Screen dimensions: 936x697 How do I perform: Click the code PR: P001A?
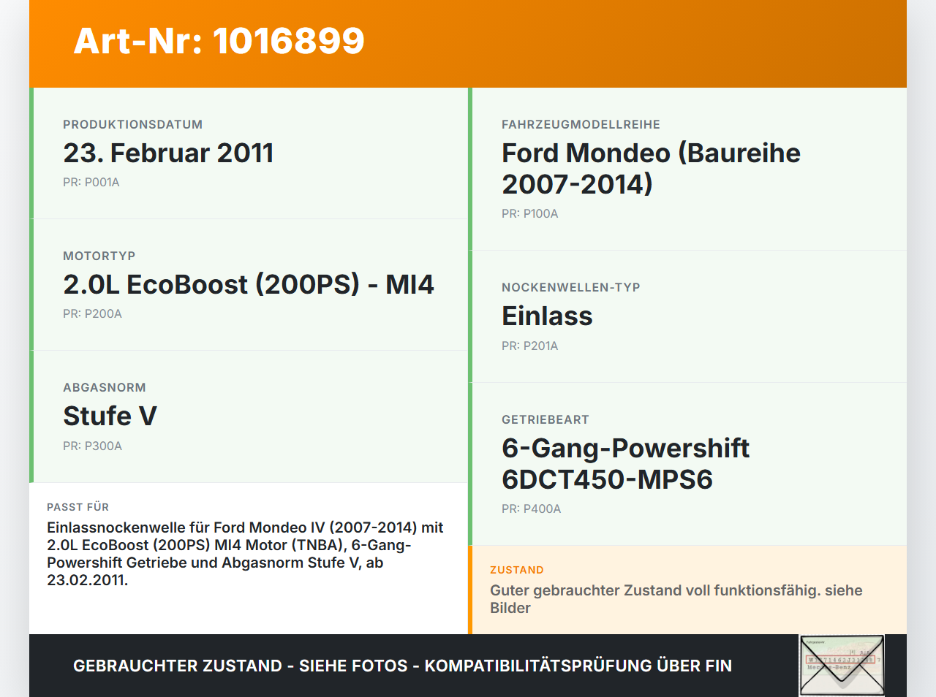[91, 182]
